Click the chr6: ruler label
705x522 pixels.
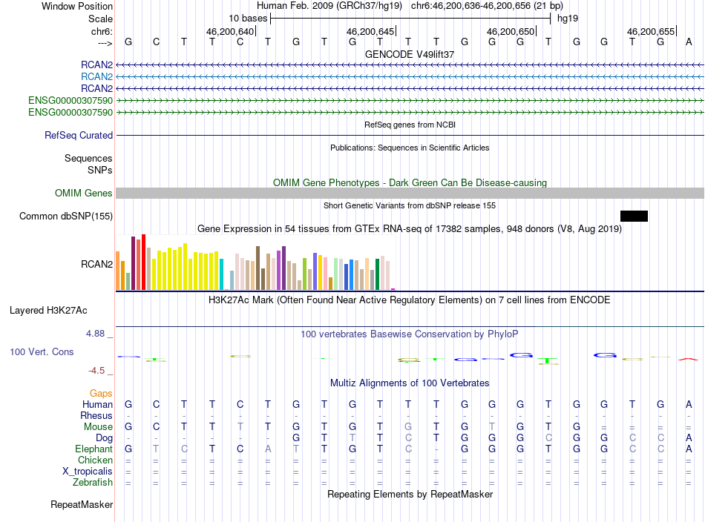(102, 31)
